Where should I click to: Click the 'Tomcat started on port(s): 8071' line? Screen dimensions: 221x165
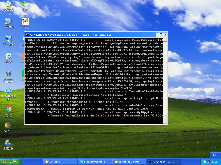point(101,109)
